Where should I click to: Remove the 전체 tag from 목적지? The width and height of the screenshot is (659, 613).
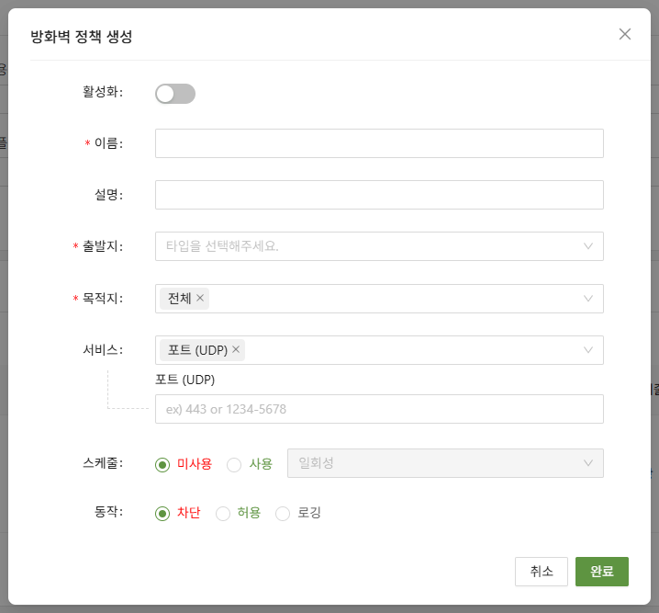(x=200, y=298)
